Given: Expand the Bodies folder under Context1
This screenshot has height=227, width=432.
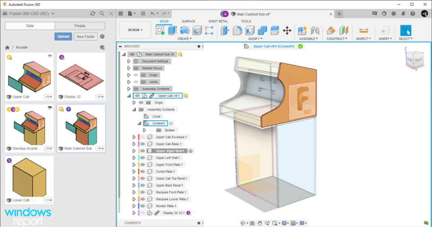Looking at the screenshot, I should pos(144,130).
